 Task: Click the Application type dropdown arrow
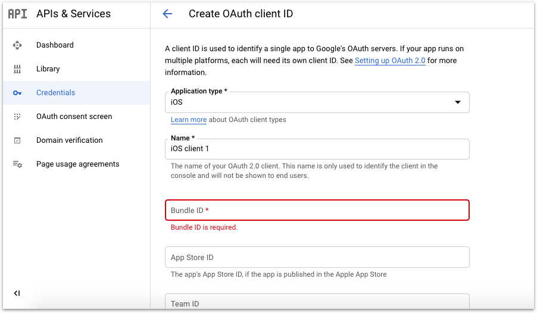coord(458,102)
